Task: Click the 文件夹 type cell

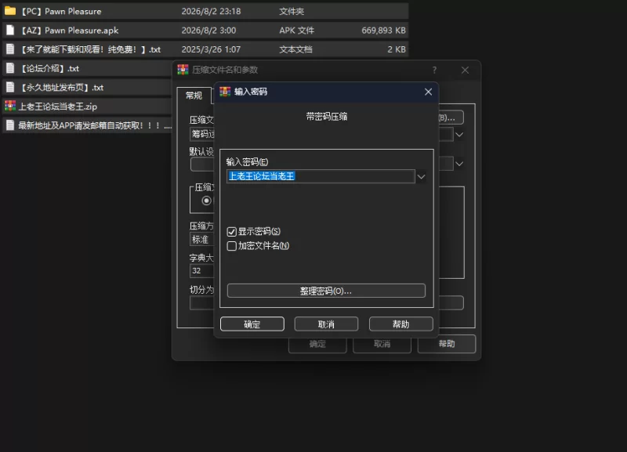Action: coord(292,11)
